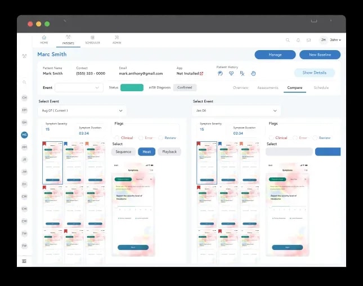Select the Clinical flag radio in the right panel
This screenshot has width=363, height=286.
271,138
